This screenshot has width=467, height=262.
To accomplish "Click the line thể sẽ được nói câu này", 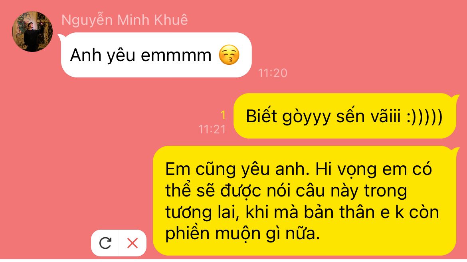I will pos(263,191).
